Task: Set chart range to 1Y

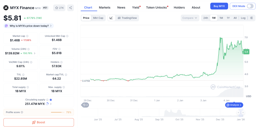Action: (x=228, y=18)
